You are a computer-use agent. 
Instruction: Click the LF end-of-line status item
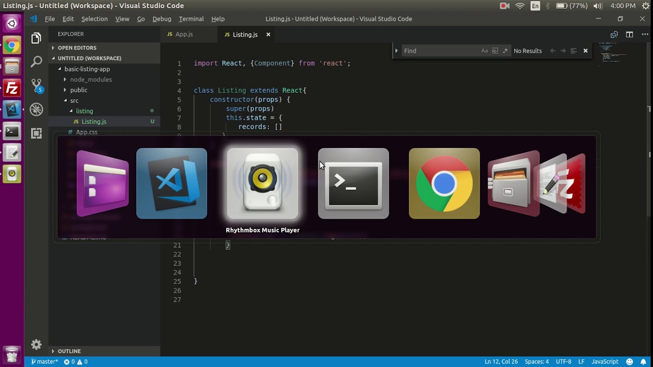coord(581,362)
